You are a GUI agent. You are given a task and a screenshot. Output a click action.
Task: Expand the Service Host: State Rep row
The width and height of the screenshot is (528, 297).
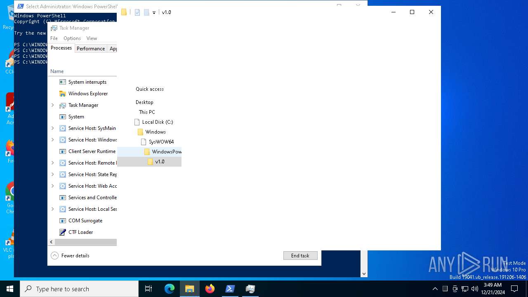point(53,174)
